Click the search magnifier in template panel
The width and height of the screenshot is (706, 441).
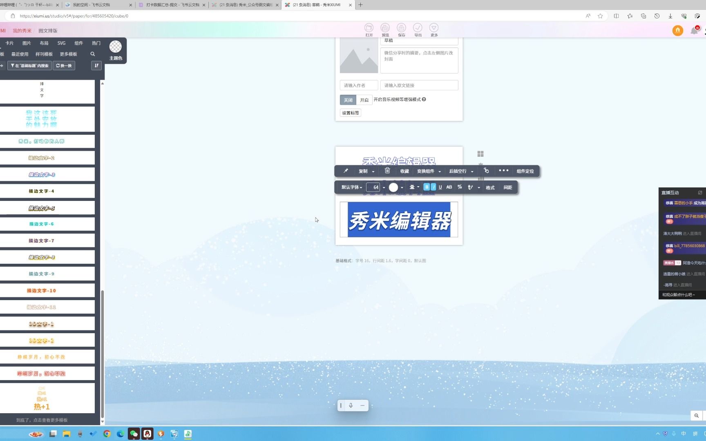point(93,54)
